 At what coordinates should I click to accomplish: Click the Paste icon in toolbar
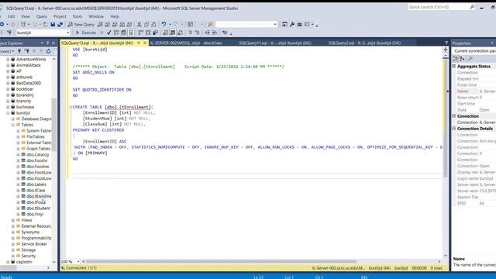153,24
